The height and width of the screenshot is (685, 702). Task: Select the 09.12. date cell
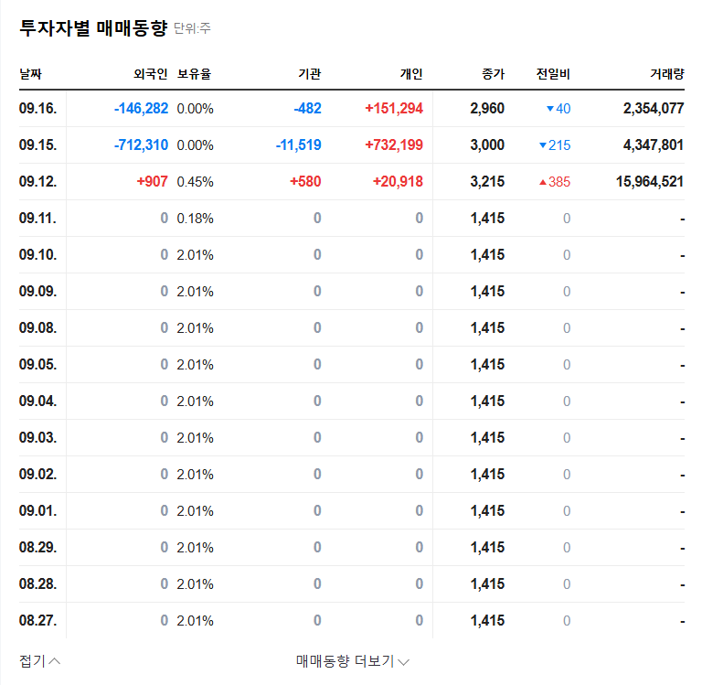coord(38,181)
